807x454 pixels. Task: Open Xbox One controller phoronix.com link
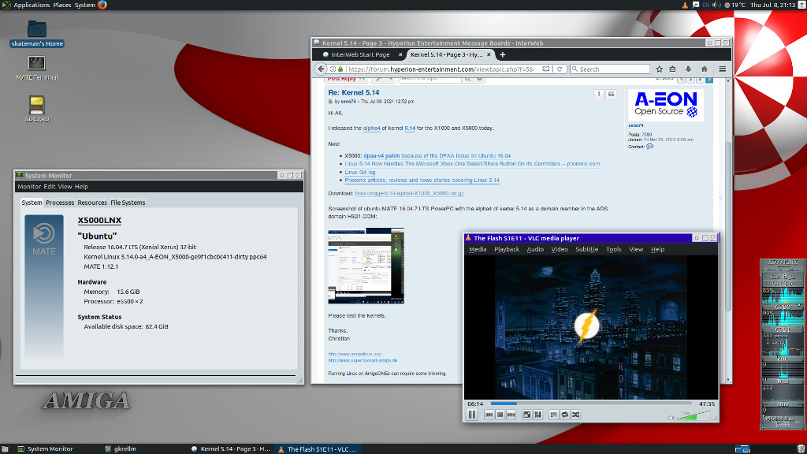(472, 164)
